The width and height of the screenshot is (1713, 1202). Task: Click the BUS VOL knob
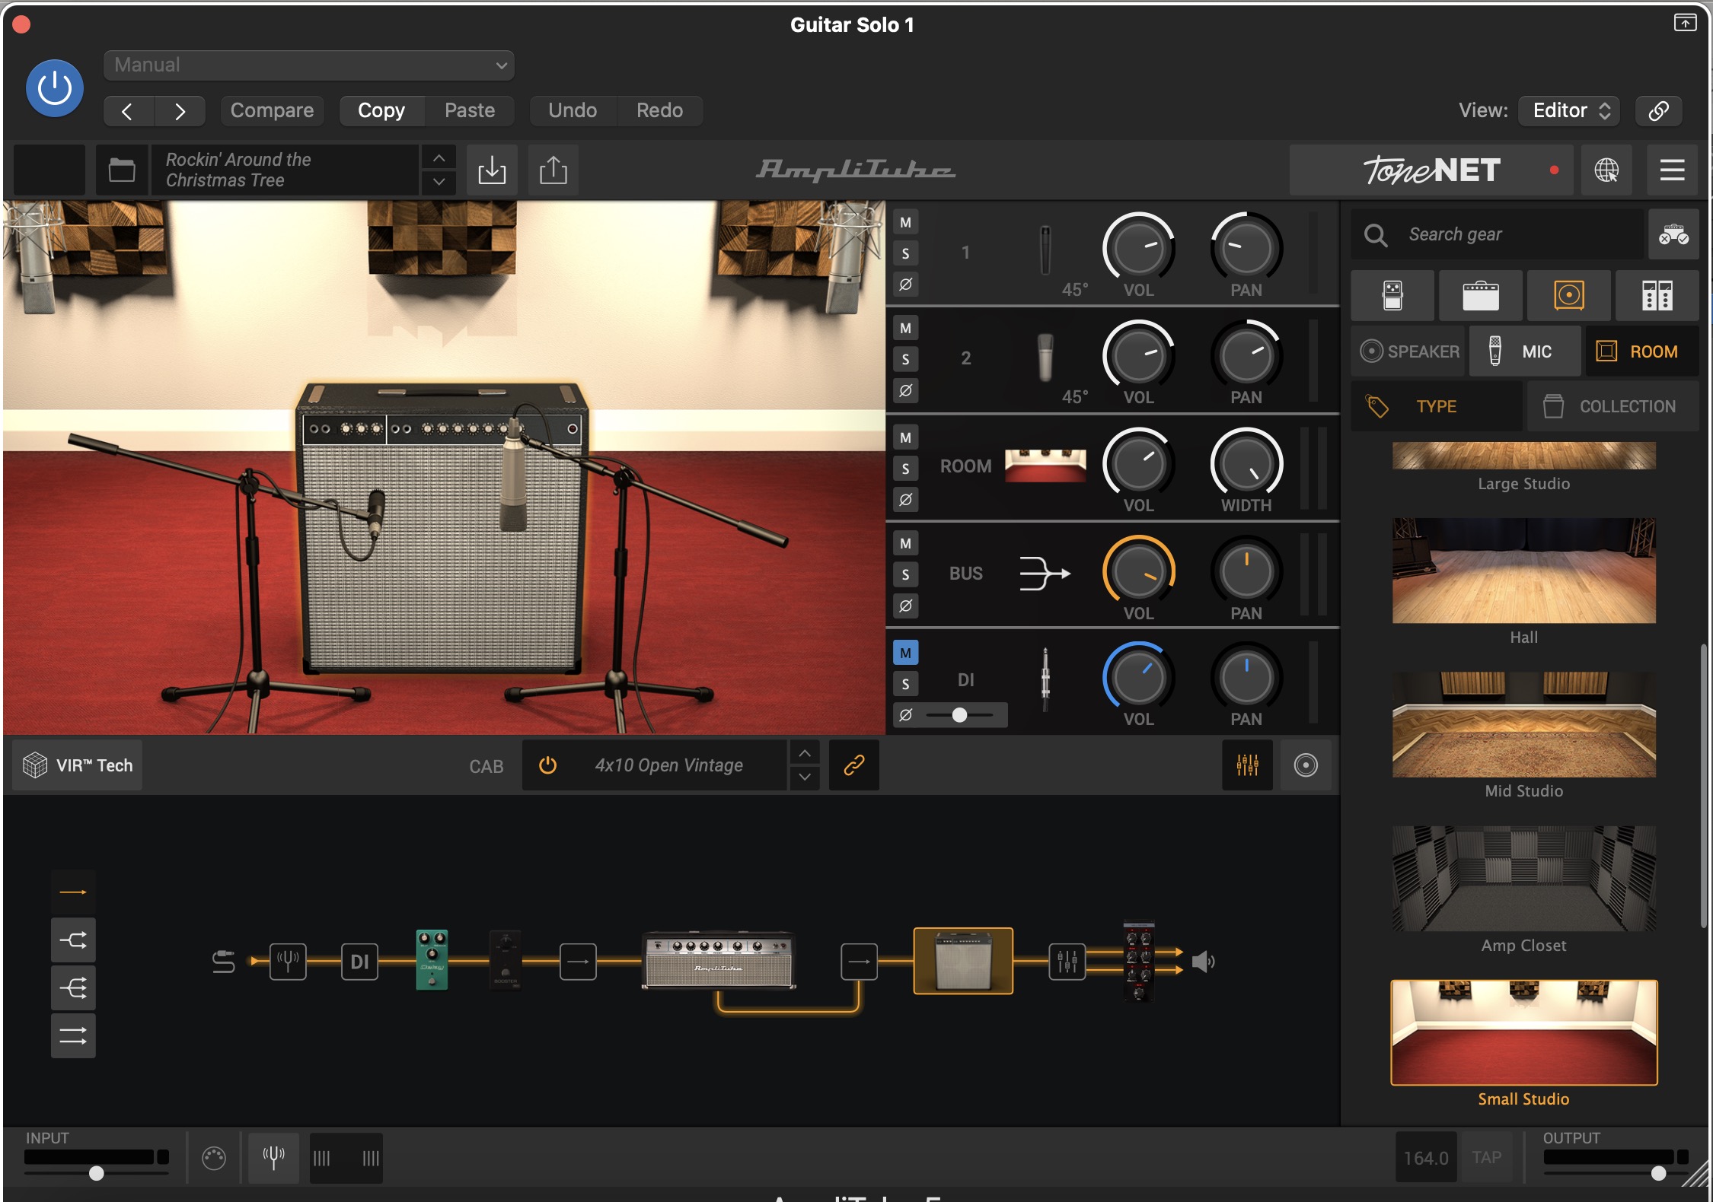point(1139,571)
